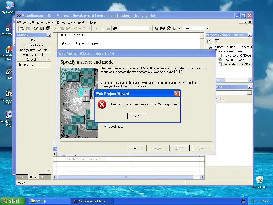Open the File menu

point(25,22)
